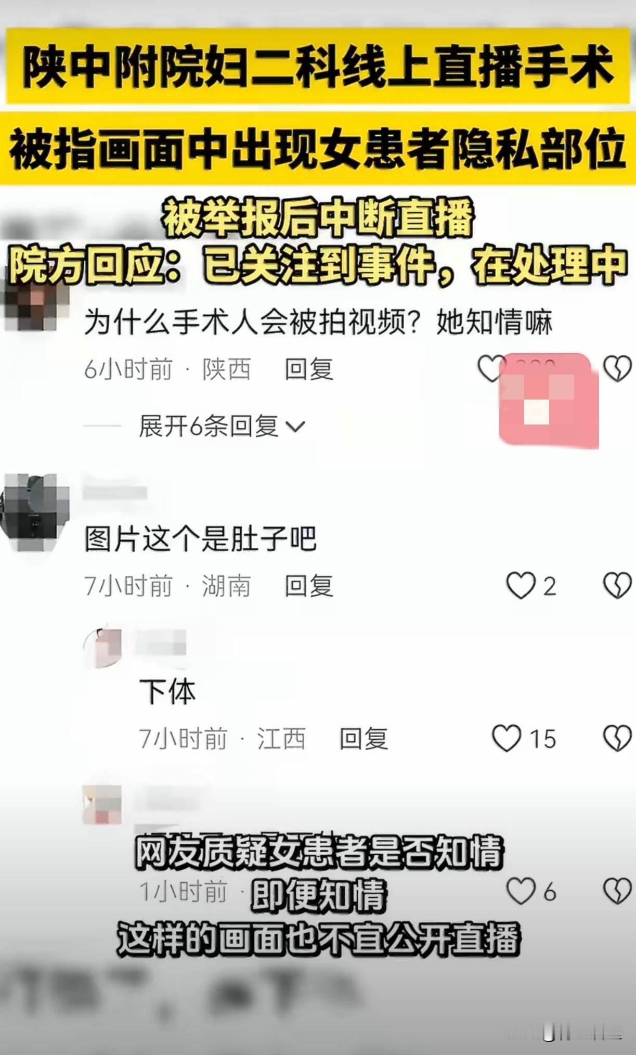The height and width of the screenshot is (1055, 636).
Task: Tap the pink pixelated sticker overlay
Action: coord(549,401)
